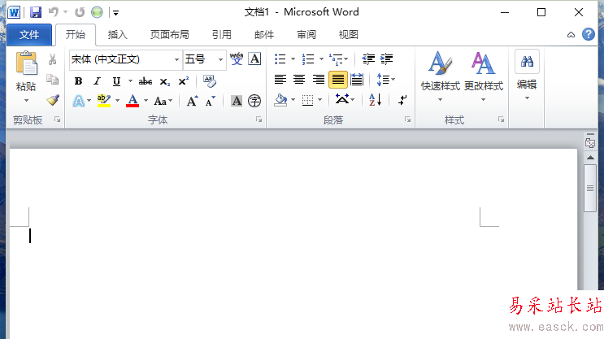The width and height of the screenshot is (604, 339).
Task: Open the 剪贴板 dialog launcher
Action: coord(58,120)
